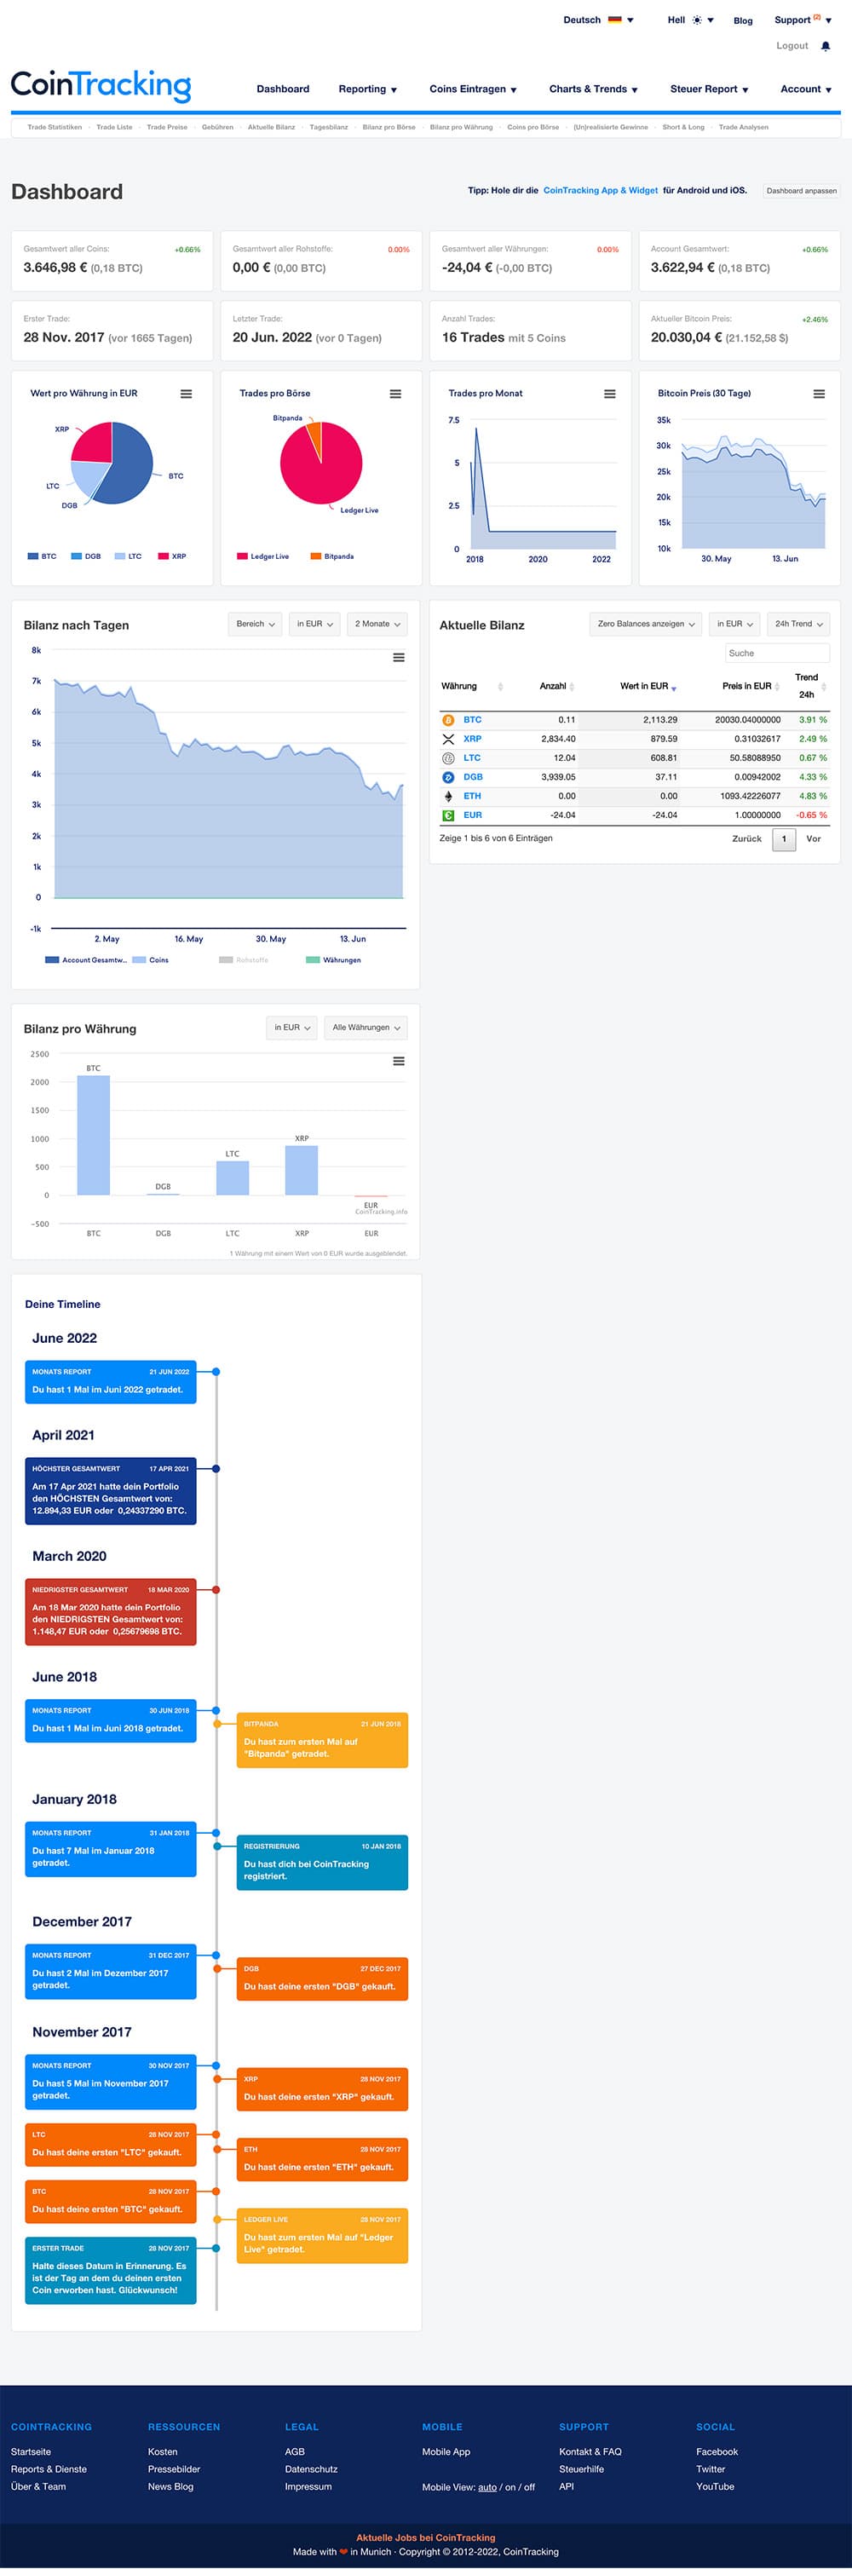
Task: Click the Logout link
Action: click(x=792, y=46)
